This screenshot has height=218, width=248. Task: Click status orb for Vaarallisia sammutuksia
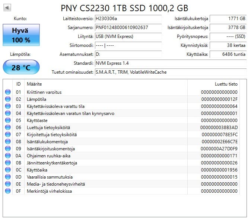8,177
